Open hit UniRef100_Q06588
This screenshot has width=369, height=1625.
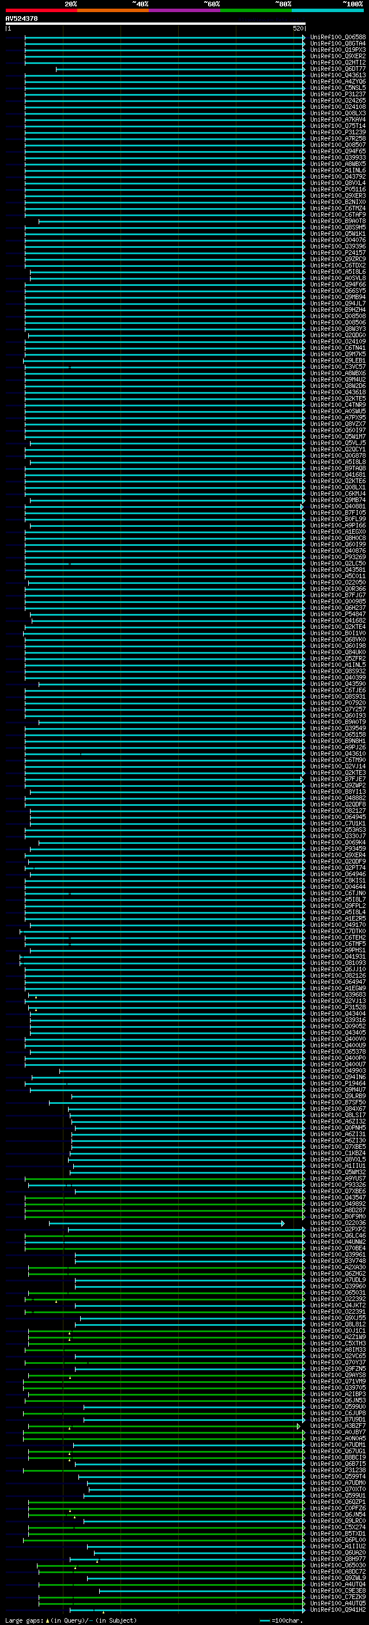click(338, 37)
